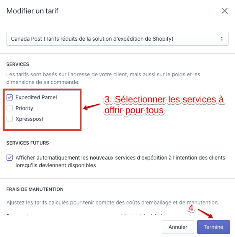Close the Modifier un tarif dialog
235x237 pixels.
click(225, 11)
